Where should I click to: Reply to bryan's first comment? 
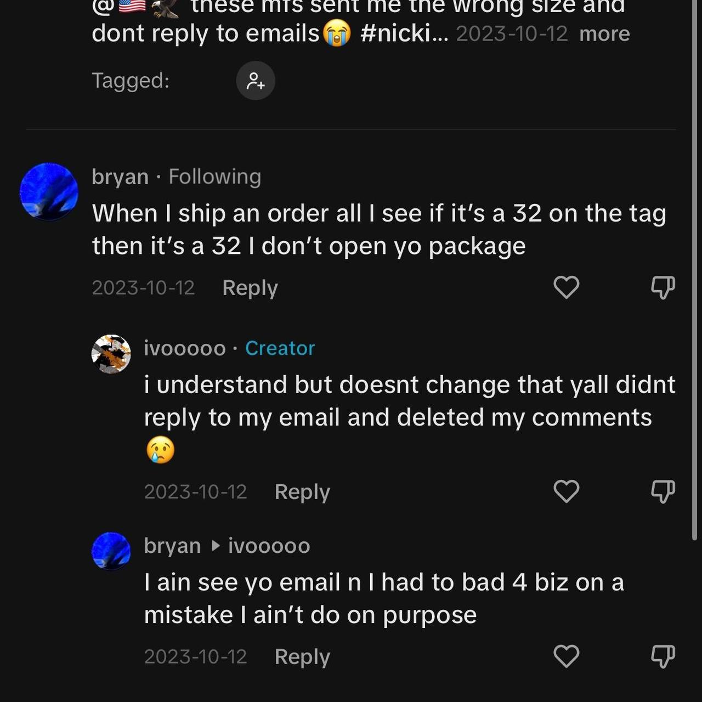point(250,288)
